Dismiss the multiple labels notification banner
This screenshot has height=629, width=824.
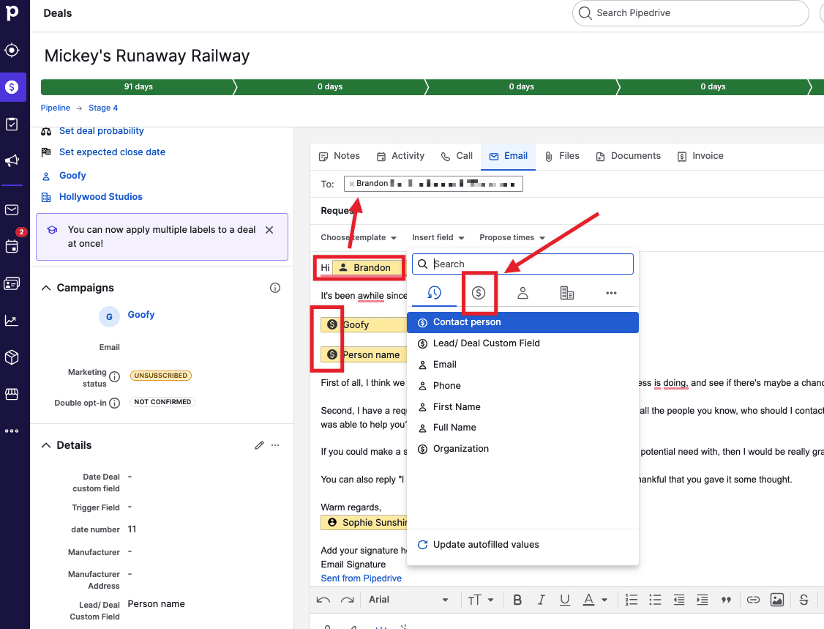click(x=269, y=230)
